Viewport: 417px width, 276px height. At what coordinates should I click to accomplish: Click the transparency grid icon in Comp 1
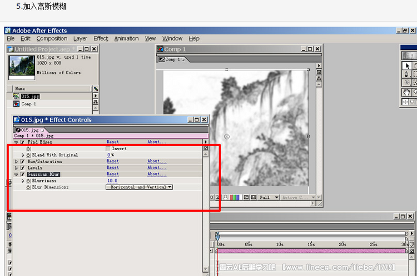[254, 197]
